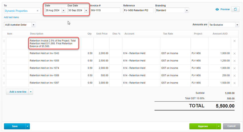The image size is (243, 132).
Task: Click the 1,500.00 amount cell
Action: tap(220, 83)
